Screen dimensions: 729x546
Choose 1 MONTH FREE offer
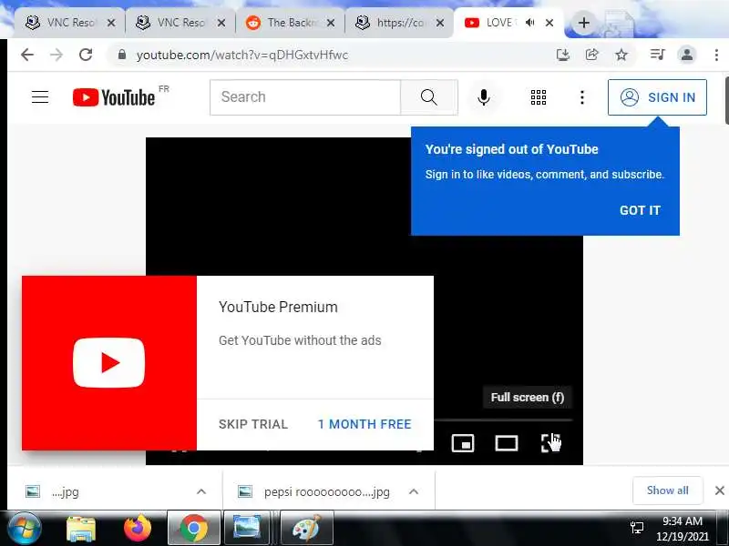(x=364, y=424)
